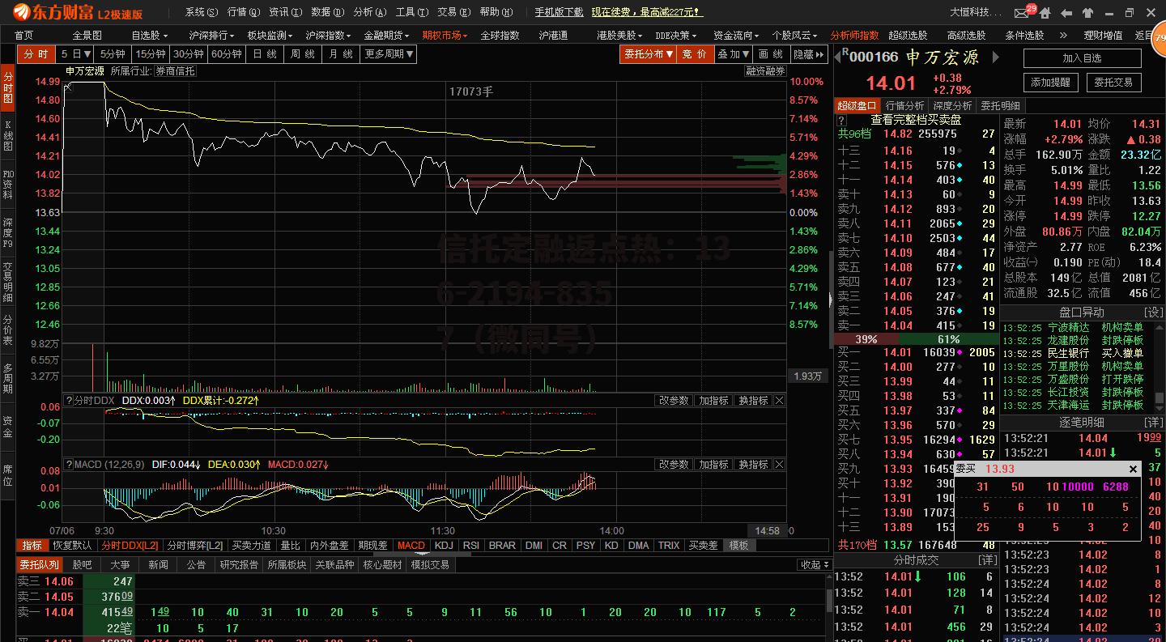Click 改参数 on the MACD panel
The image size is (1166, 642).
pos(674,465)
